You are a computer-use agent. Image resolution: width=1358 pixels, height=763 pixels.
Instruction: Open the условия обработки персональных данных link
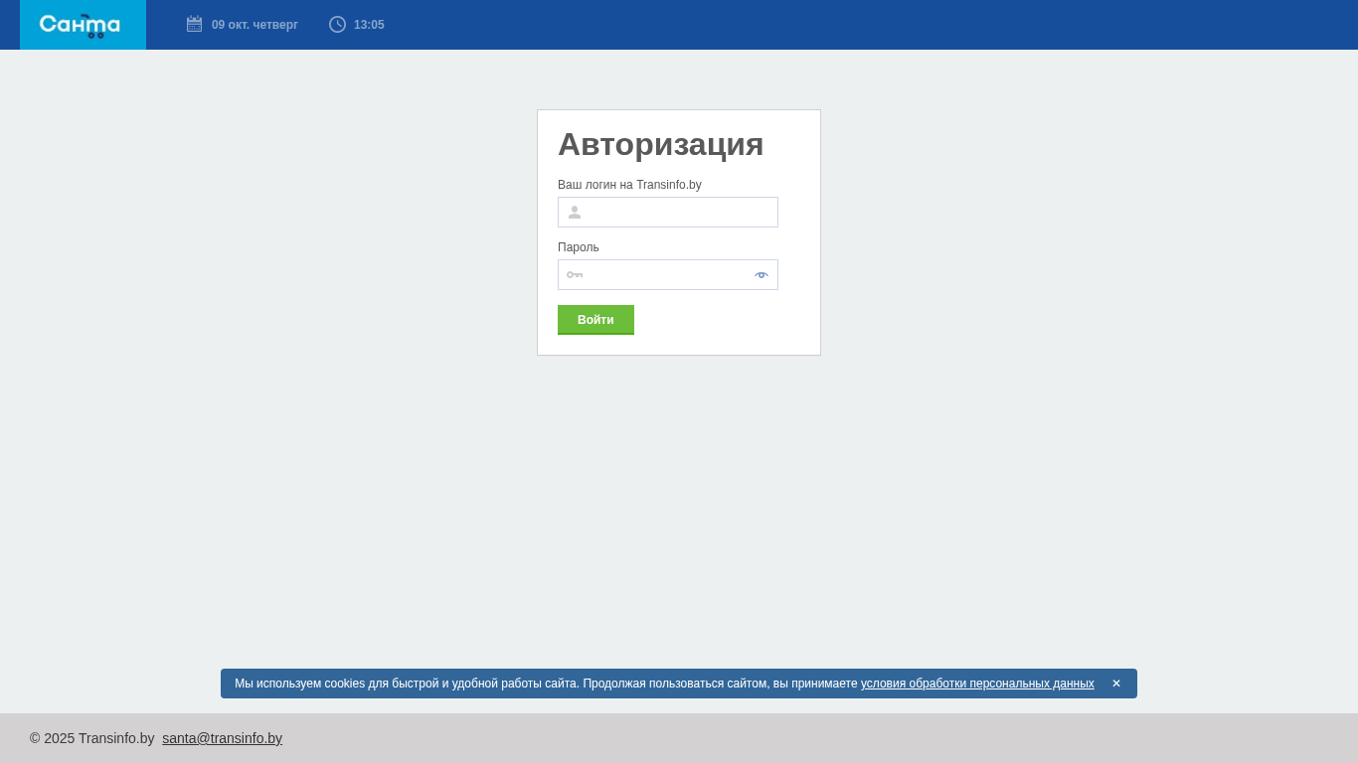point(977,684)
